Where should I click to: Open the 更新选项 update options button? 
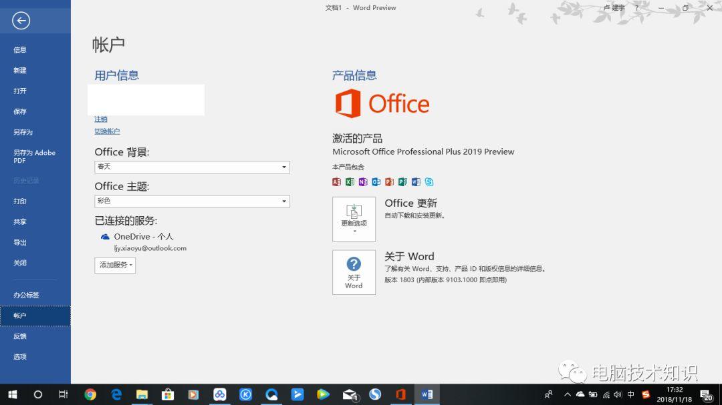click(x=354, y=220)
